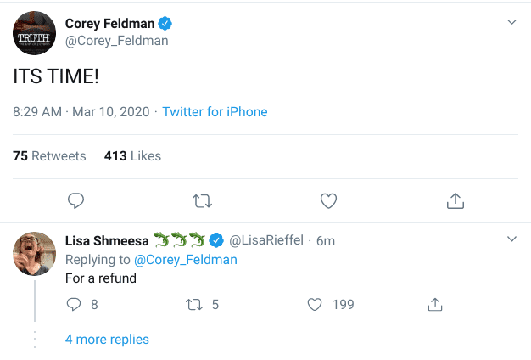View the 413 Likes list
The width and height of the screenshot is (531, 360).
click(132, 156)
